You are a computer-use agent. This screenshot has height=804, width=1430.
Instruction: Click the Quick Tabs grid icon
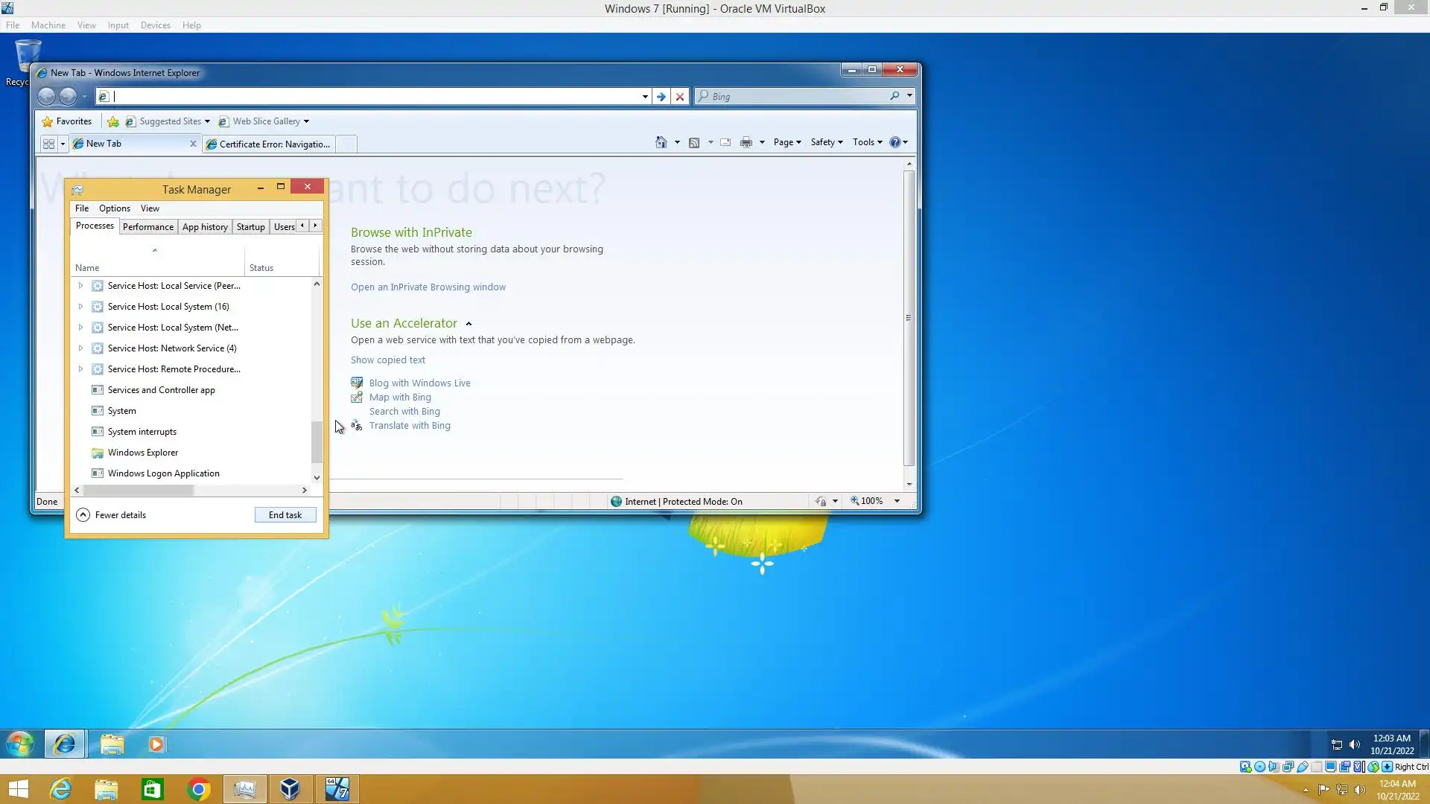click(48, 144)
